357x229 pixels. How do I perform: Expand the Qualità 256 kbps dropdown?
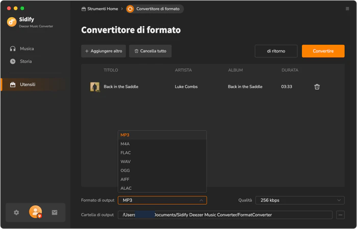point(300,201)
